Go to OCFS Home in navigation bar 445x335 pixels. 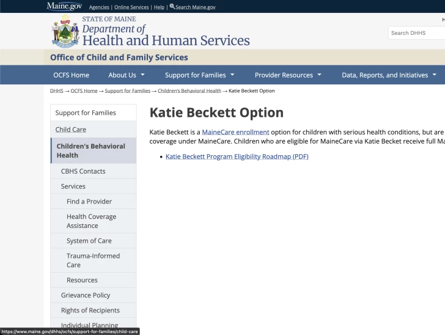pyautogui.click(x=71, y=75)
